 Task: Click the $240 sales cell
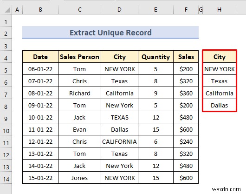pos(186,141)
